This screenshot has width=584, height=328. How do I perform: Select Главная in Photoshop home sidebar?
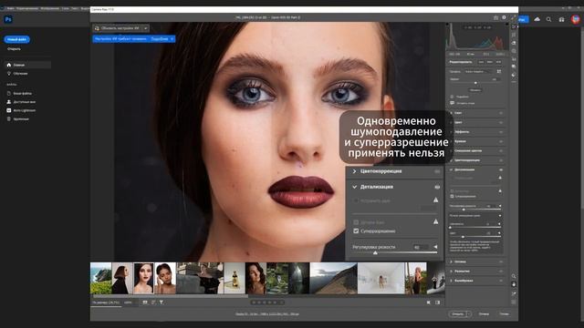coord(27,65)
